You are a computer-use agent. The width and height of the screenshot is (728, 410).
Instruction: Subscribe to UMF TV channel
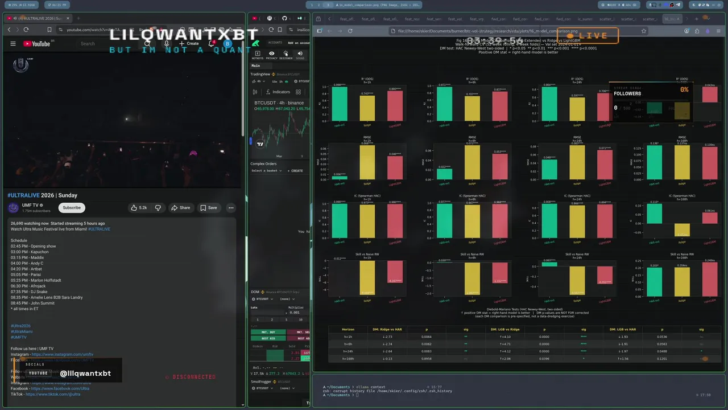(72, 208)
